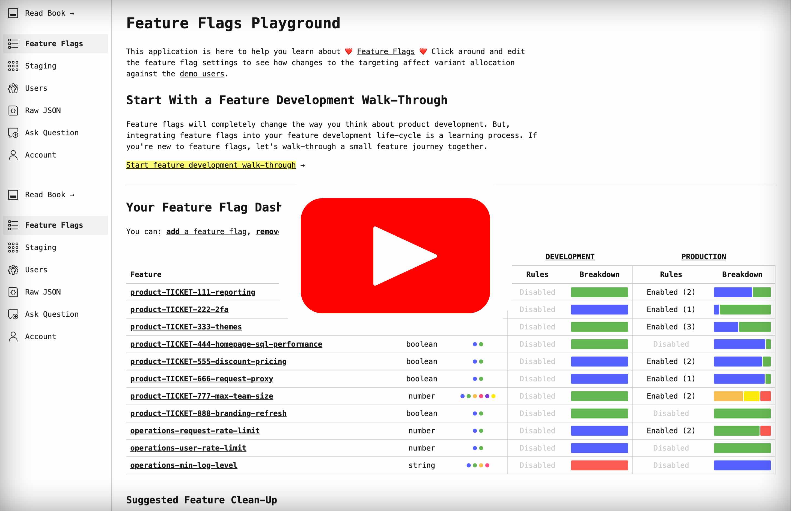Open the lower Staging menu item

pos(40,248)
